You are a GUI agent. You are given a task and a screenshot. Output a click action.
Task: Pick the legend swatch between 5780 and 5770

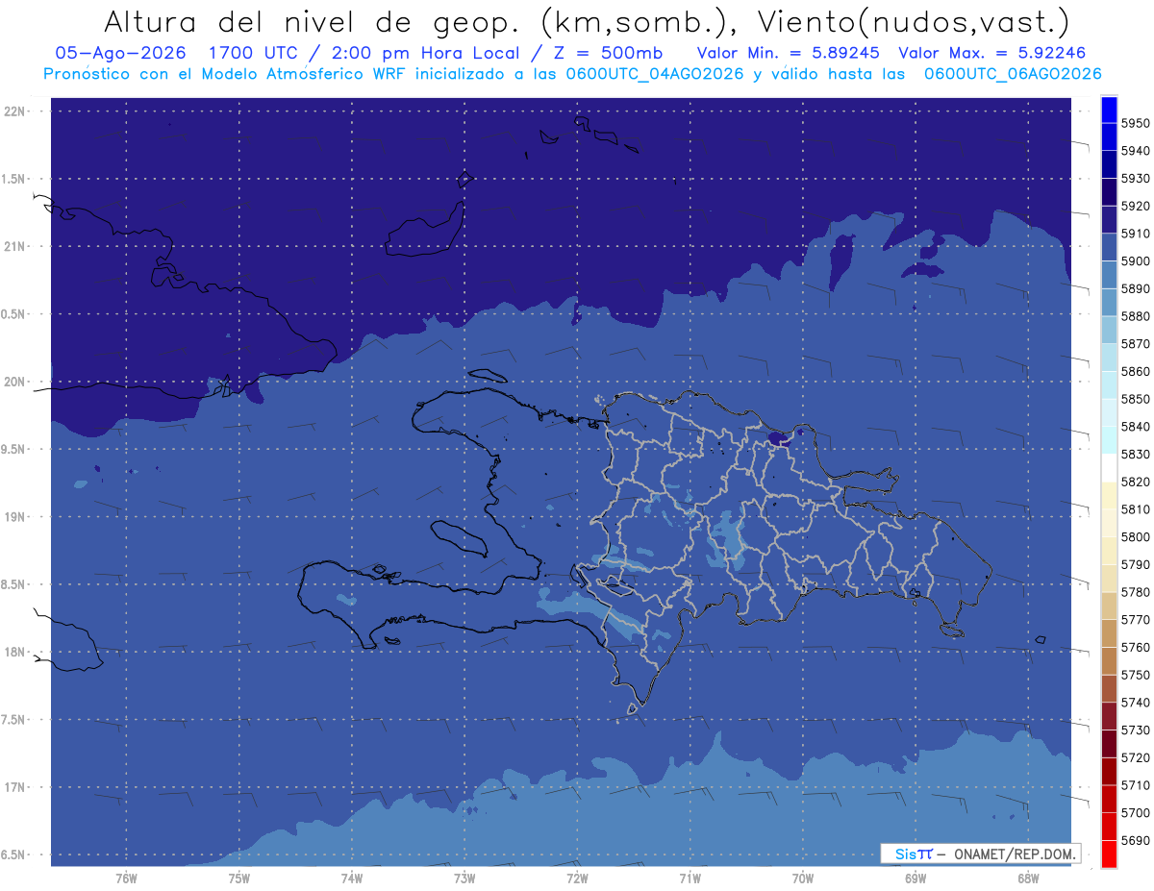click(x=1109, y=606)
